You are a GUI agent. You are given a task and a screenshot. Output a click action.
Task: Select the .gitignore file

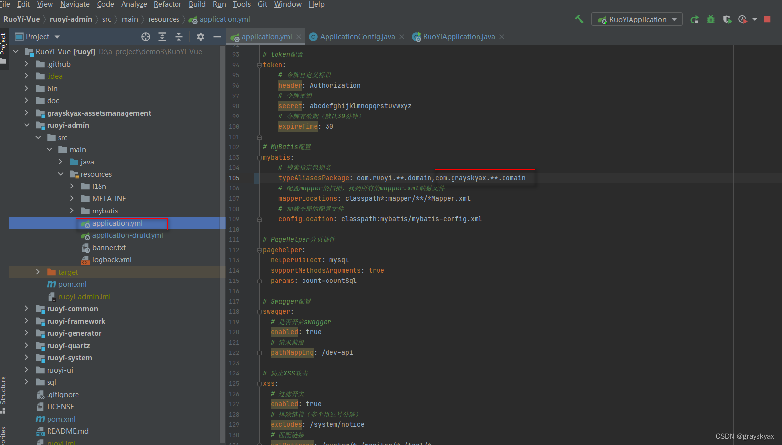tap(62, 395)
